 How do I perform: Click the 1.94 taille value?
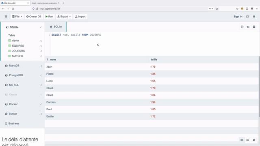(153, 102)
